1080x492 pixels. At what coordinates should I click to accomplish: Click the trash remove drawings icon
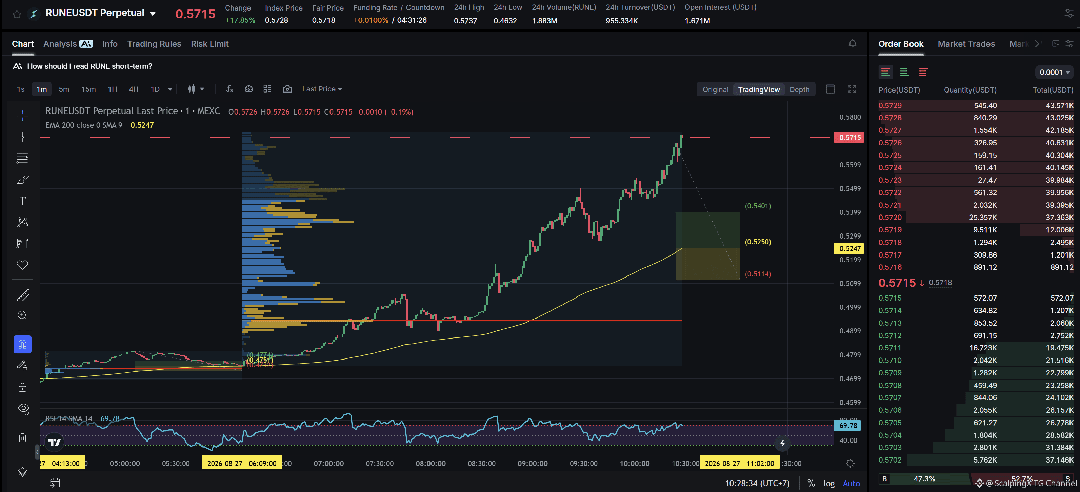coord(23,438)
